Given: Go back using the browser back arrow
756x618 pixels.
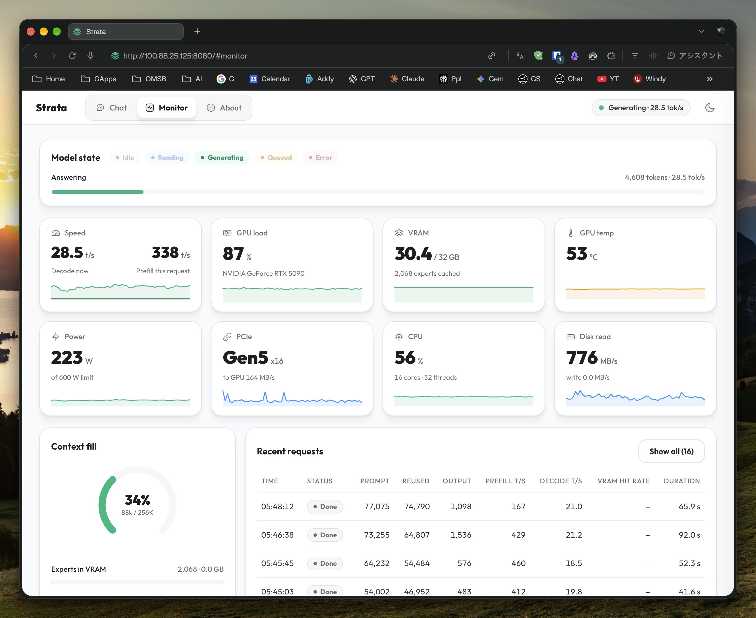Looking at the screenshot, I should [x=36, y=56].
